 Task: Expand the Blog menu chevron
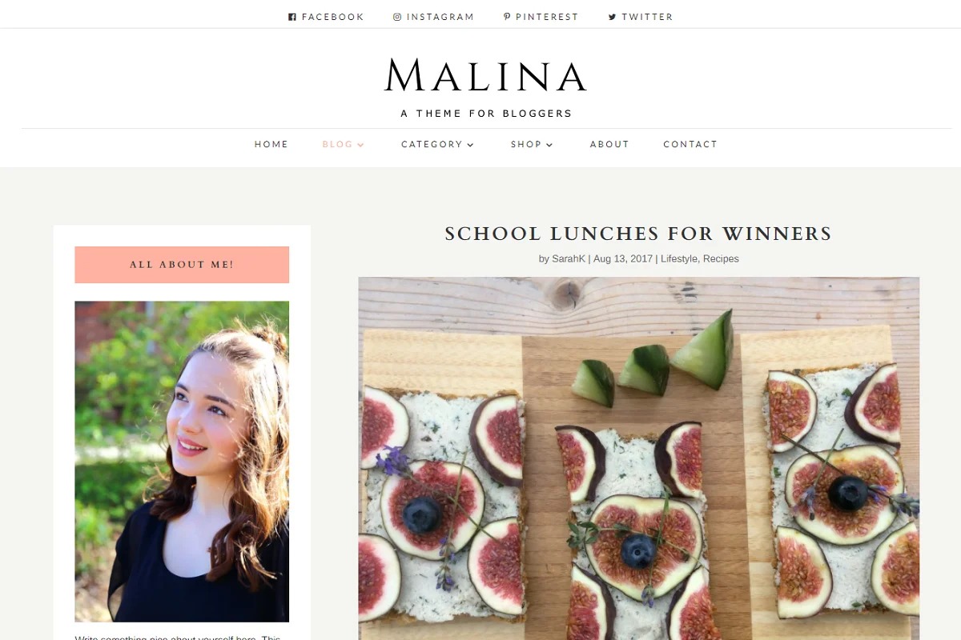point(361,145)
